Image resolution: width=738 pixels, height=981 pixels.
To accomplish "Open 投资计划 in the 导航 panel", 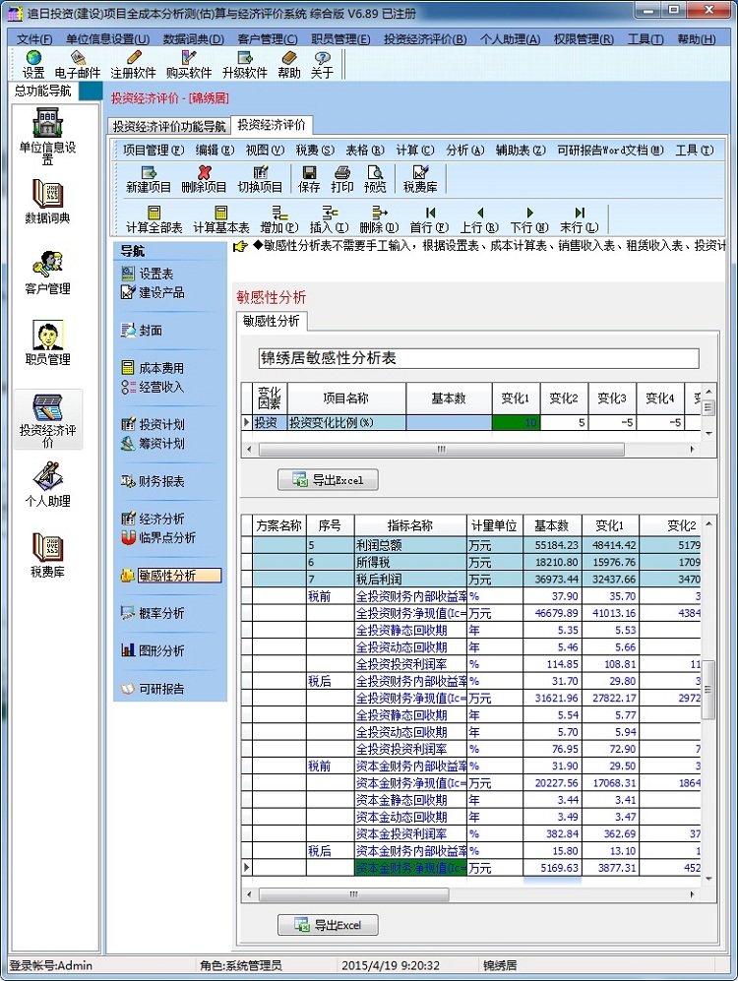I will click(153, 424).
